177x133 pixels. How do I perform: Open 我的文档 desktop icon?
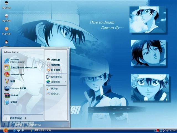pyautogui.click(x=6, y=5)
